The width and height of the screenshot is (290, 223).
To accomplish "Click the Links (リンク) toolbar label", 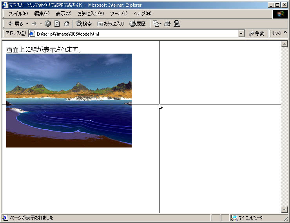I will point(276,33).
